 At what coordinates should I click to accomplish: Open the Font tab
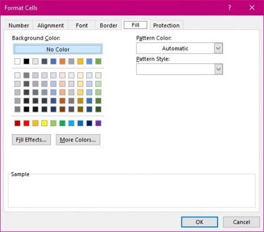[x=82, y=25]
